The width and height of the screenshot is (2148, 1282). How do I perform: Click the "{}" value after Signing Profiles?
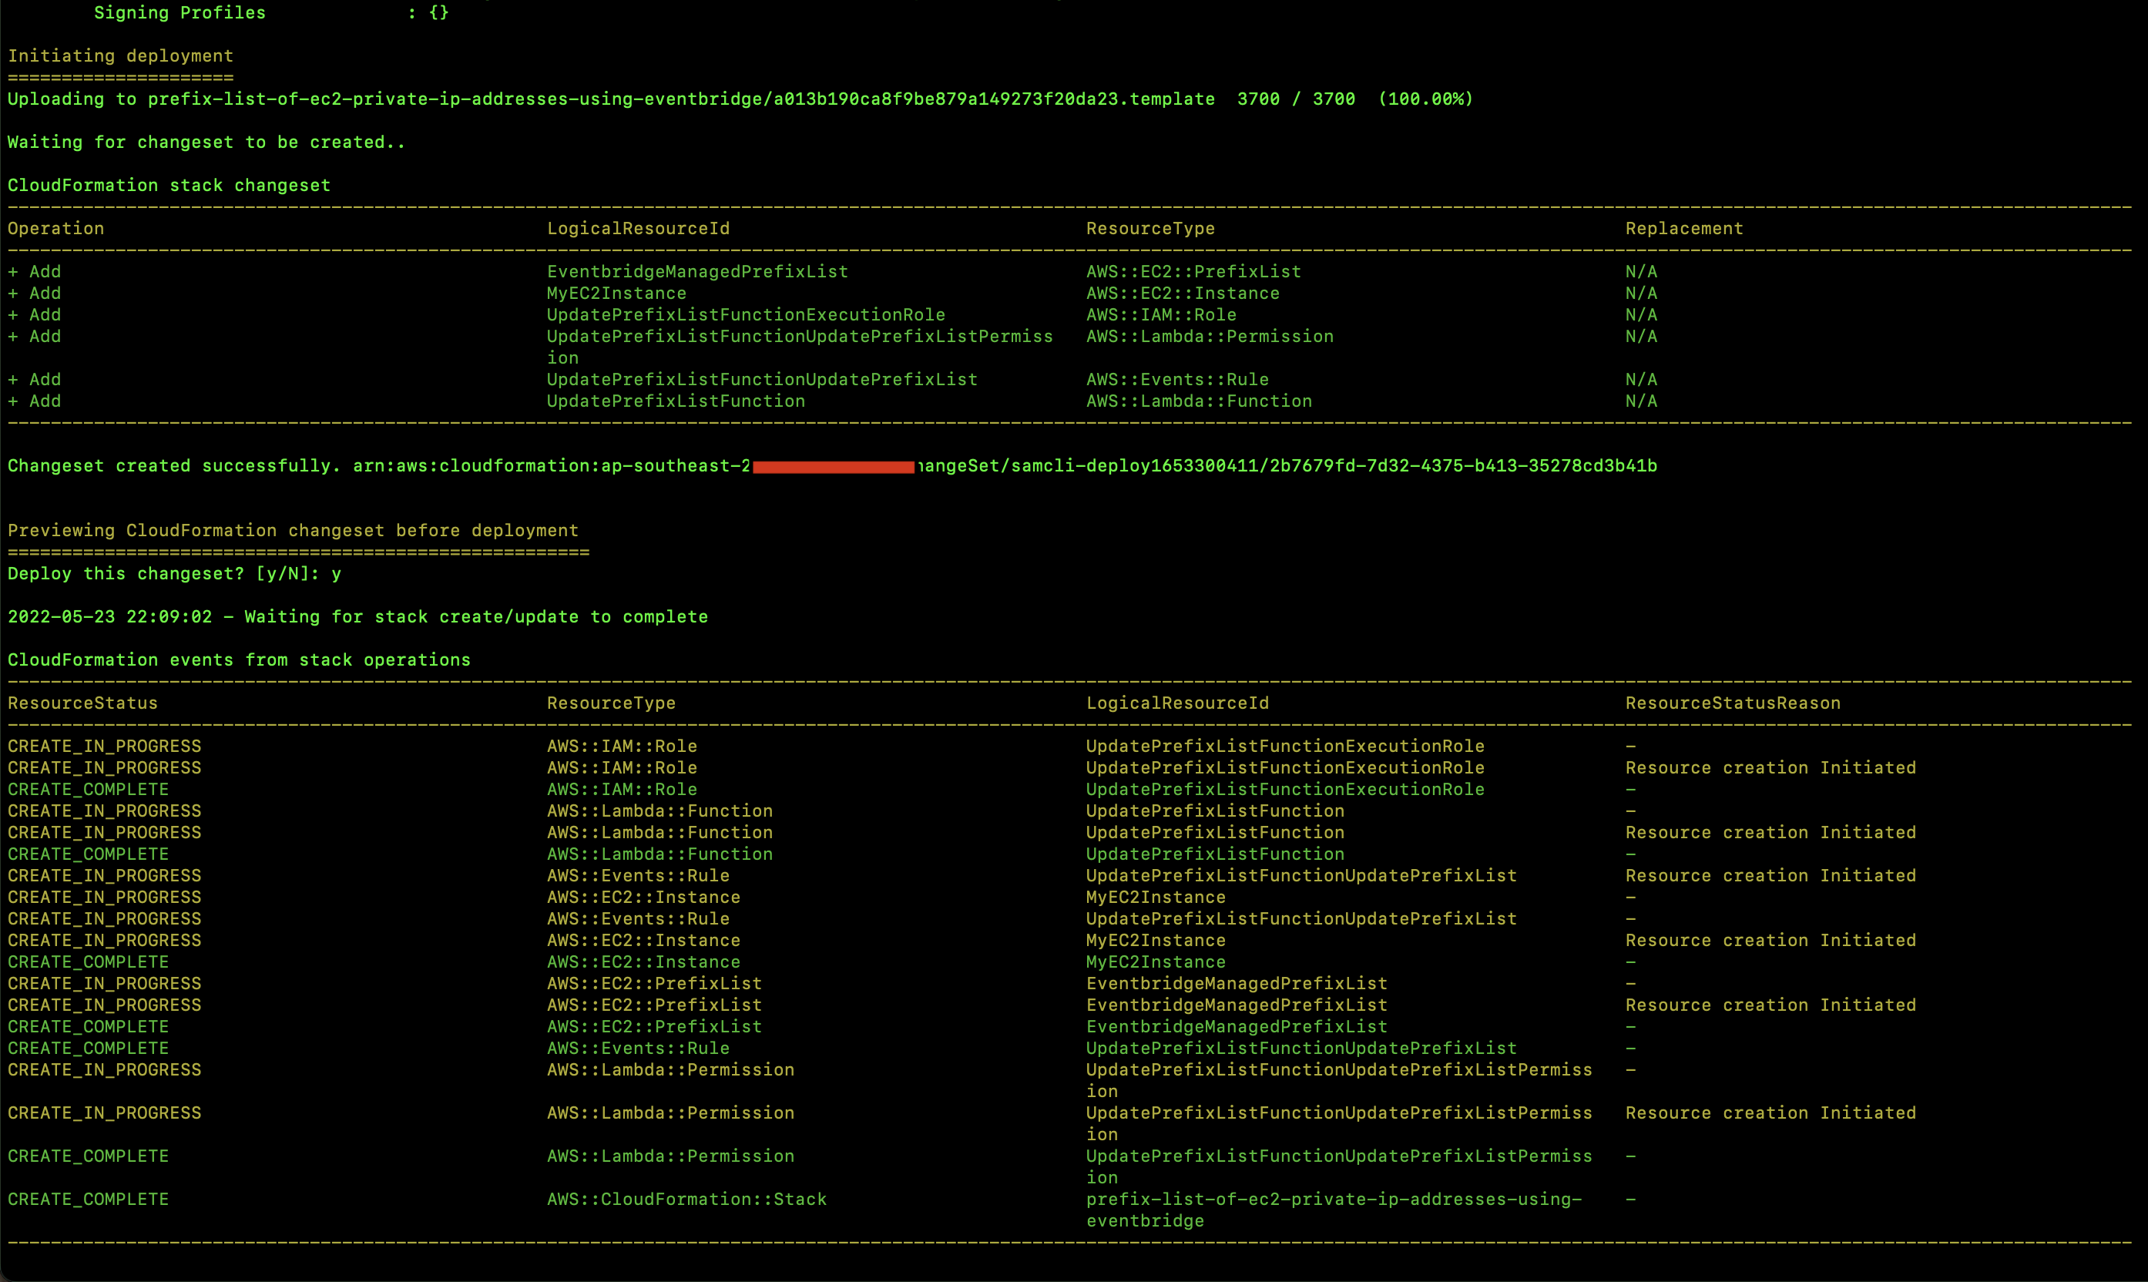(x=438, y=13)
